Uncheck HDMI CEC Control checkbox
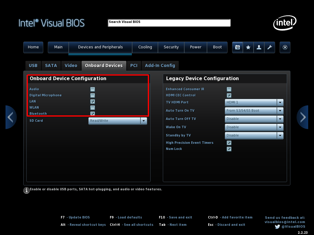314x235 pixels. (x=229, y=95)
